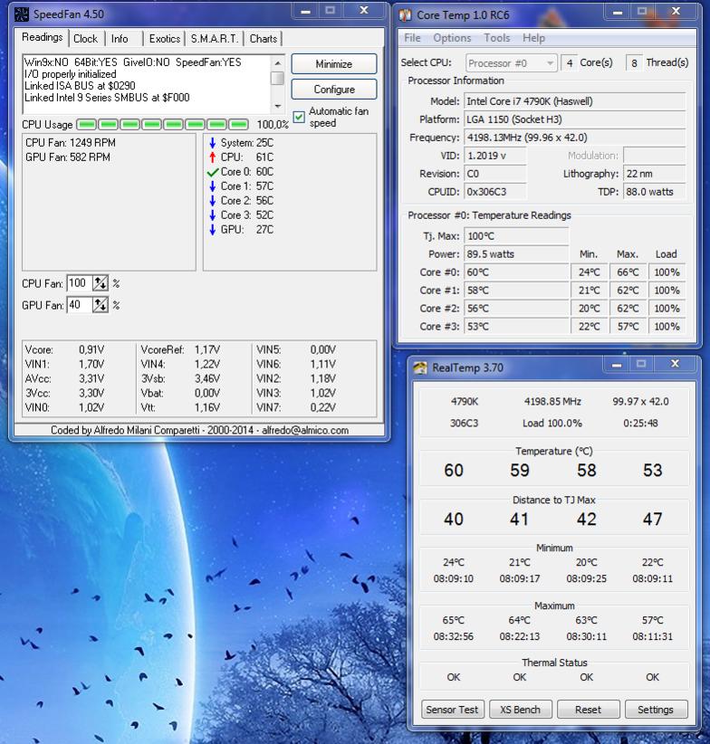Open the Help menu in Core Temp
This screenshot has width=710, height=744.
pos(533,38)
